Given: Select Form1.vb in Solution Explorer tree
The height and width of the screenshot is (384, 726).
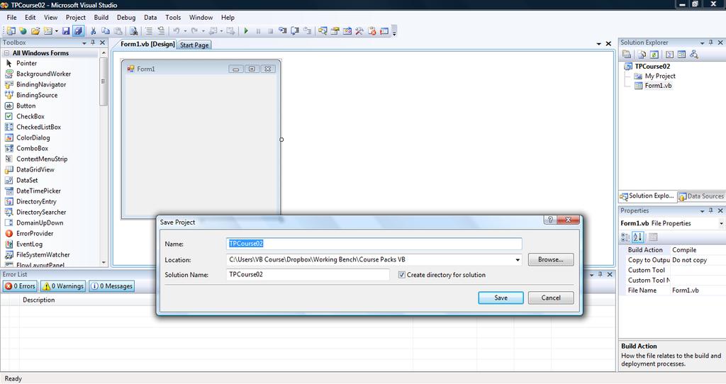Looking at the screenshot, I should (657, 86).
